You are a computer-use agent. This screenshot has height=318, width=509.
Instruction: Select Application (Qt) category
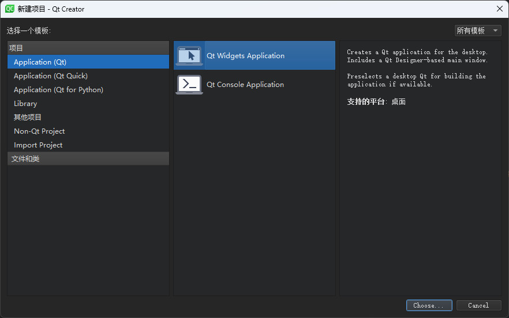pos(40,62)
